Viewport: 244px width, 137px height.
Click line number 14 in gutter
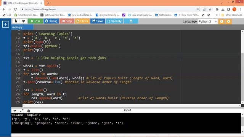[18, 54]
